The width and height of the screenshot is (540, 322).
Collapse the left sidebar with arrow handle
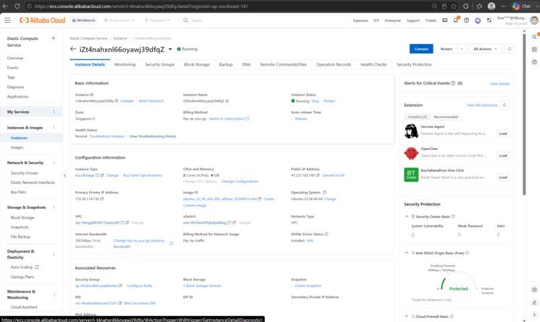coord(64,175)
